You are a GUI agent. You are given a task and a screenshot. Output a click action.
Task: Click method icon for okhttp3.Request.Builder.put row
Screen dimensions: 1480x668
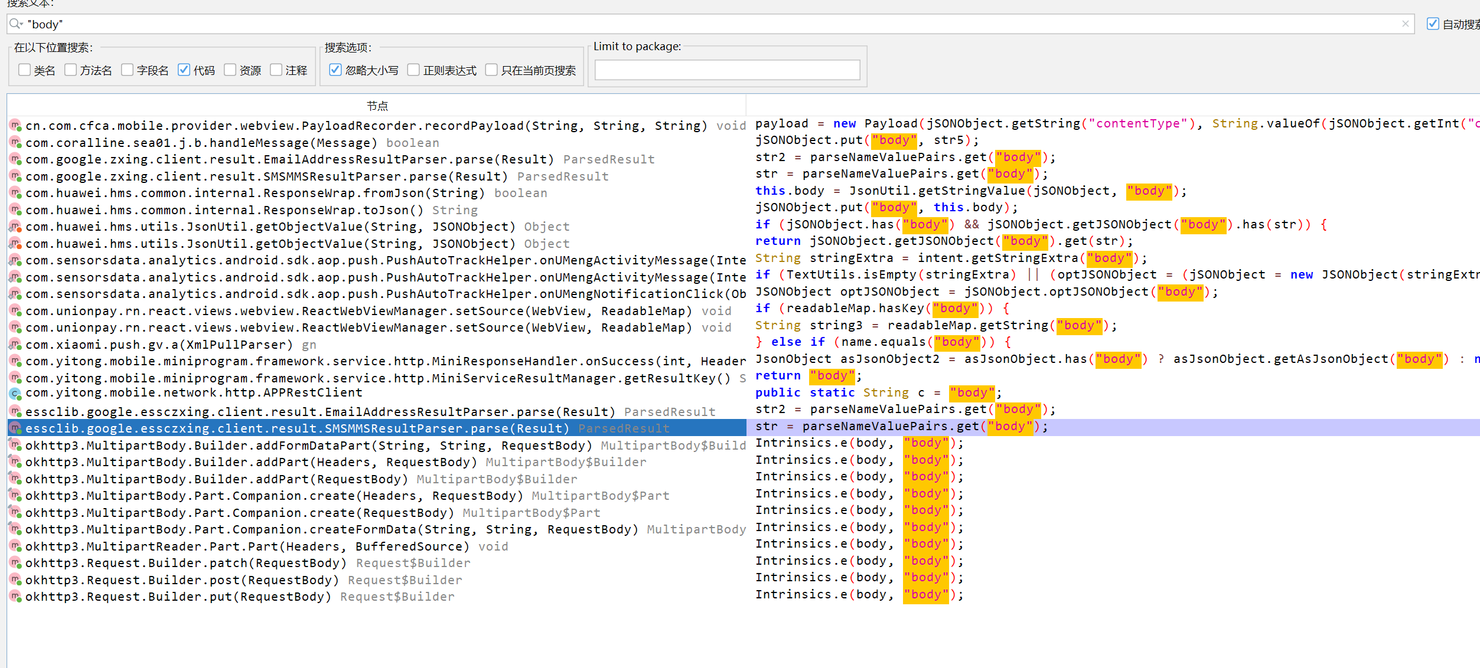(x=15, y=597)
